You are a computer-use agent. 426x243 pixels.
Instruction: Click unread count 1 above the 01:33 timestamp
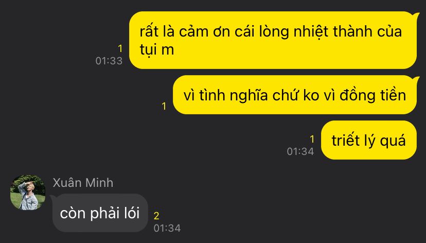coord(120,49)
